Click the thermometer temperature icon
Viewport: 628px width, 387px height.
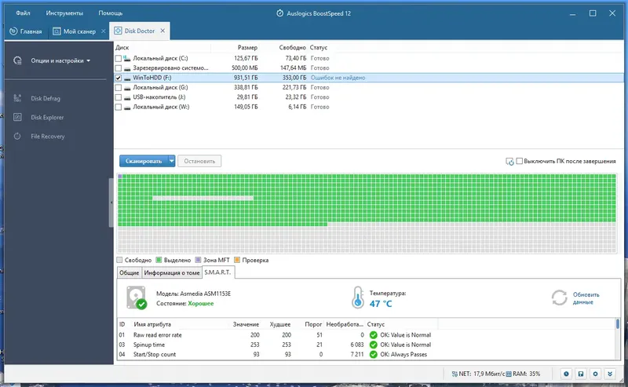[x=358, y=298]
